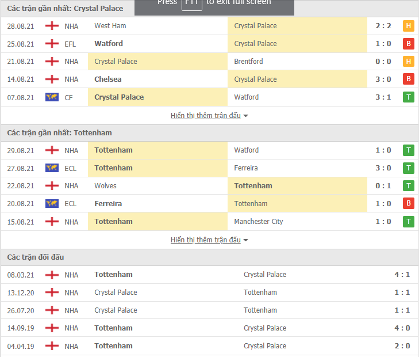The image size is (419, 357).
Task: Click the yellow H badge on the Brentford match
Action: 408,61
